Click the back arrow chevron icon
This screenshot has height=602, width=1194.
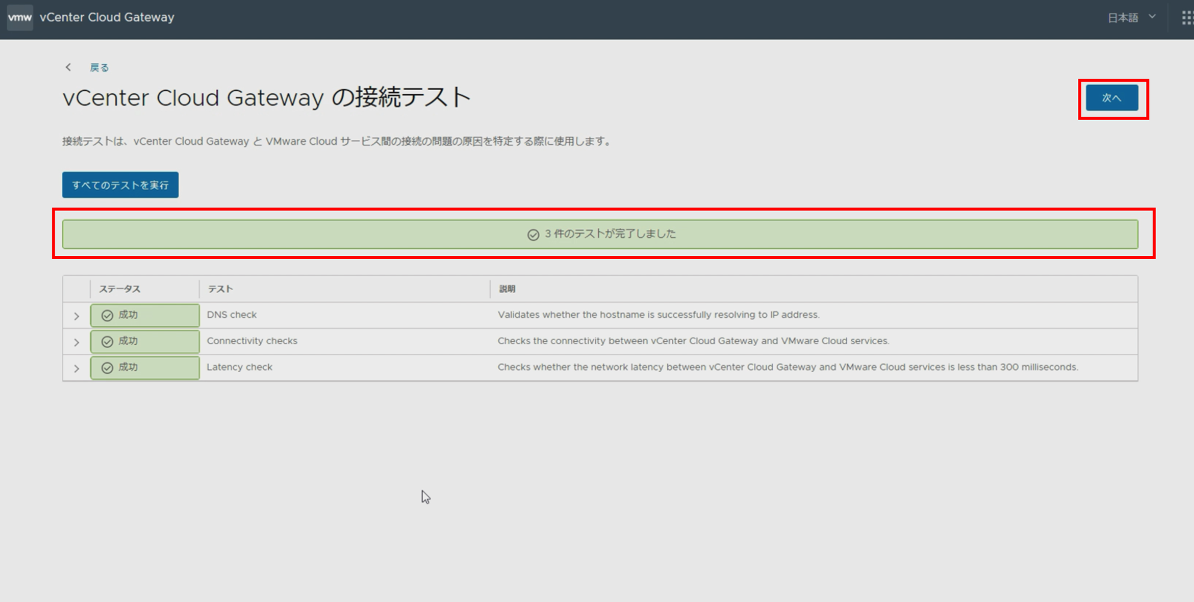69,67
